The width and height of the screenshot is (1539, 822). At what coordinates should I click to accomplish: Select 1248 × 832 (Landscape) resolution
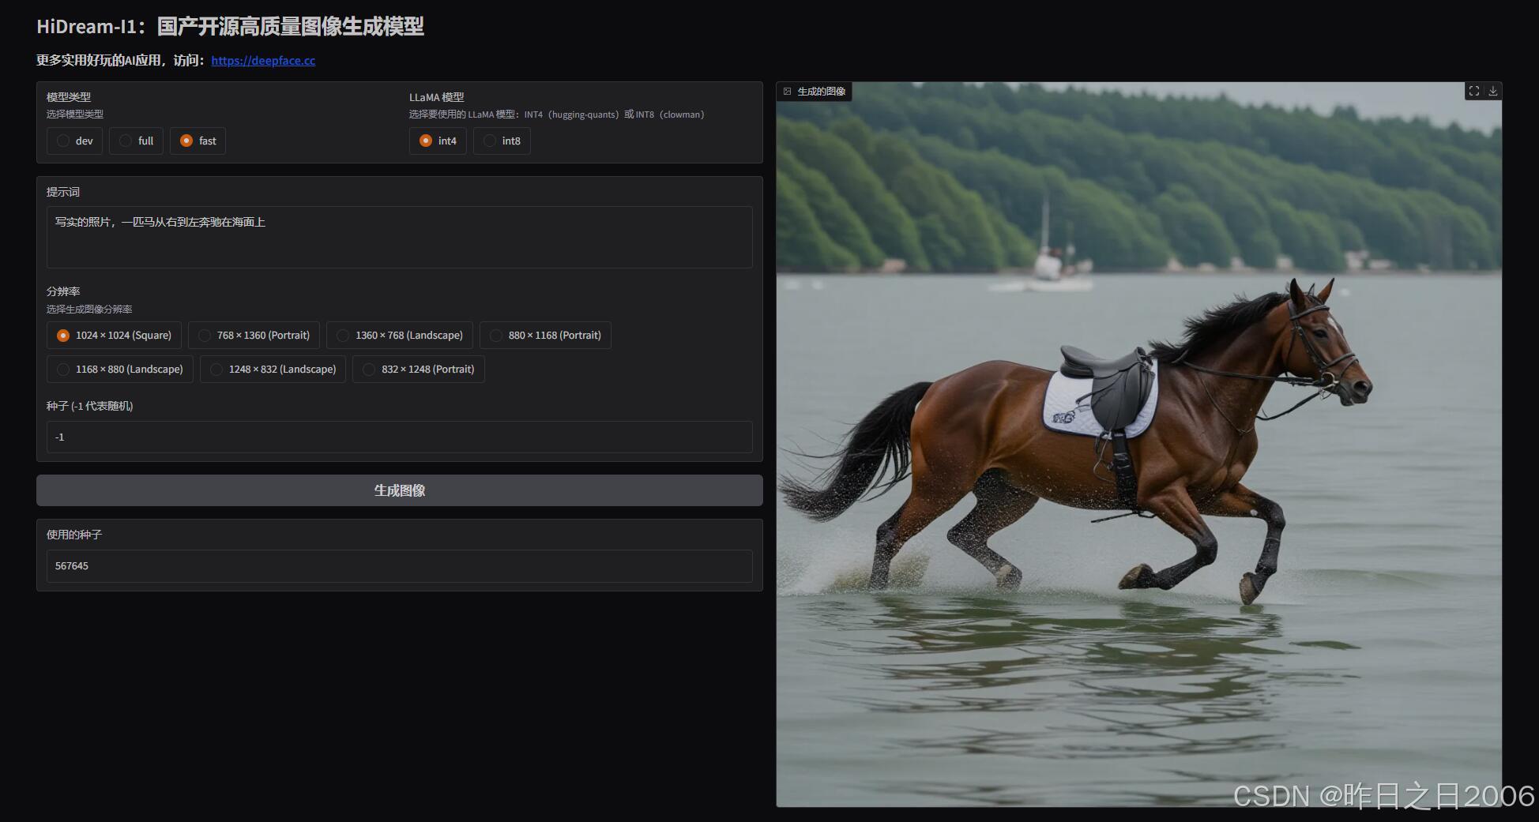pos(273,370)
